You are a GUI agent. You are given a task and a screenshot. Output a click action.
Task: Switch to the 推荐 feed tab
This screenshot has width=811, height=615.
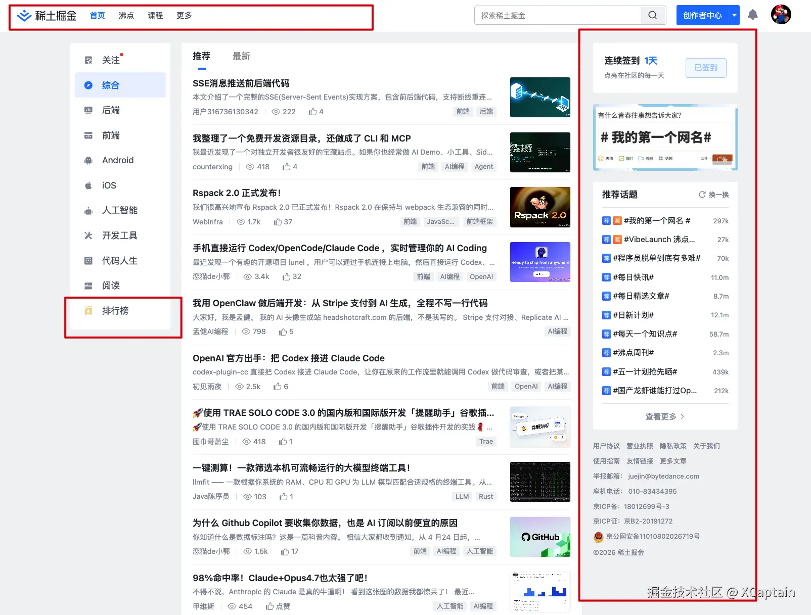[201, 56]
